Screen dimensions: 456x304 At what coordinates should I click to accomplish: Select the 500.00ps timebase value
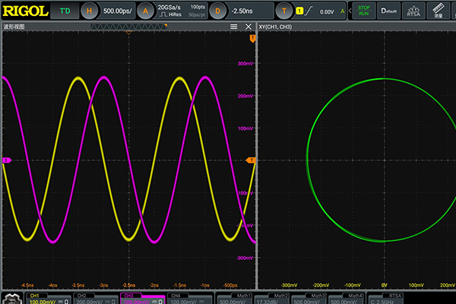(116, 11)
